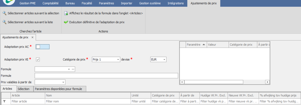
Task: Click the ellipsis button beside Formule dropdown
Action: click(73, 69)
